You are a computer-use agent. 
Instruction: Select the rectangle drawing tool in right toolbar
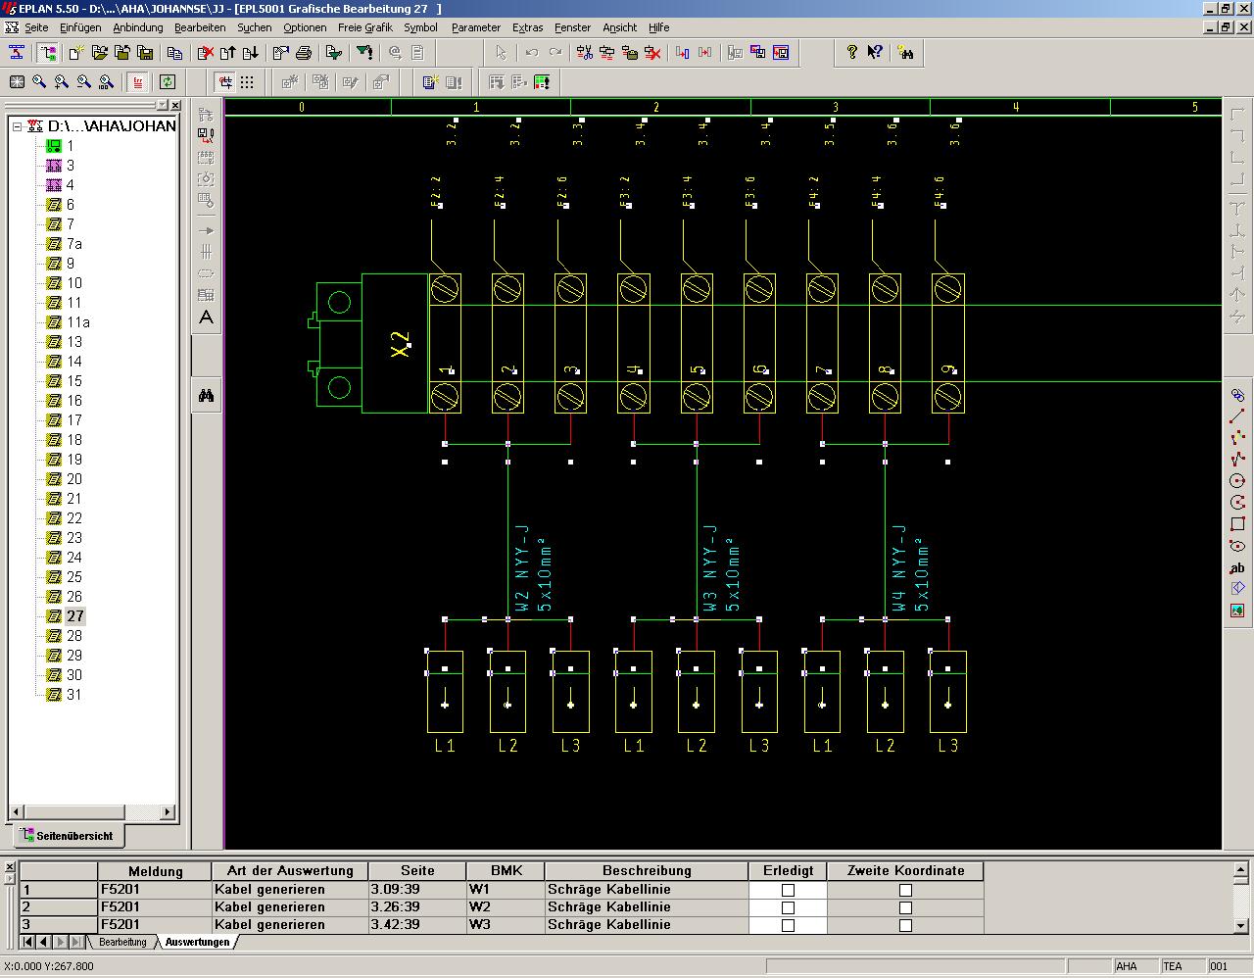[1237, 524]
